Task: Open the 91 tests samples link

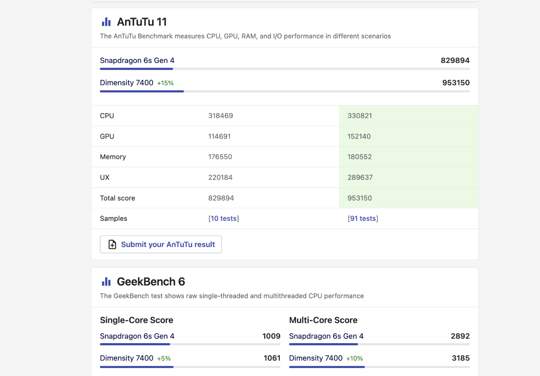Action: 363,219
